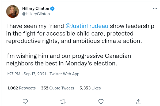Screen dimensions: 160x106
Task: Click the blue verified badge
Action: [x=52, y=9]
